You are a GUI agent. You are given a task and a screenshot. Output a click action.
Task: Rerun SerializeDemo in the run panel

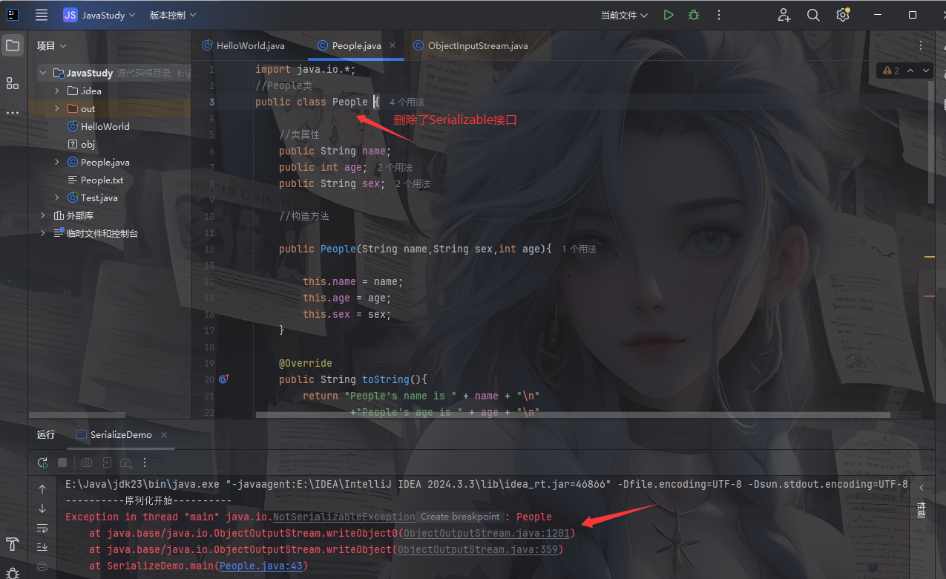click(43, 462)
